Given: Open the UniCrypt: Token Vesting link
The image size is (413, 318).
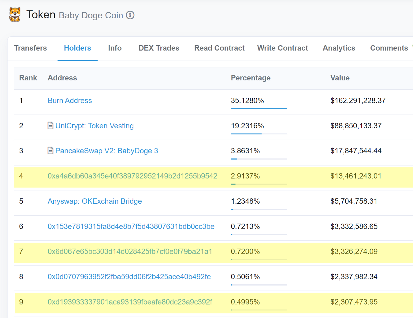Looking at the screenshot, I should (x=95, y=126).
